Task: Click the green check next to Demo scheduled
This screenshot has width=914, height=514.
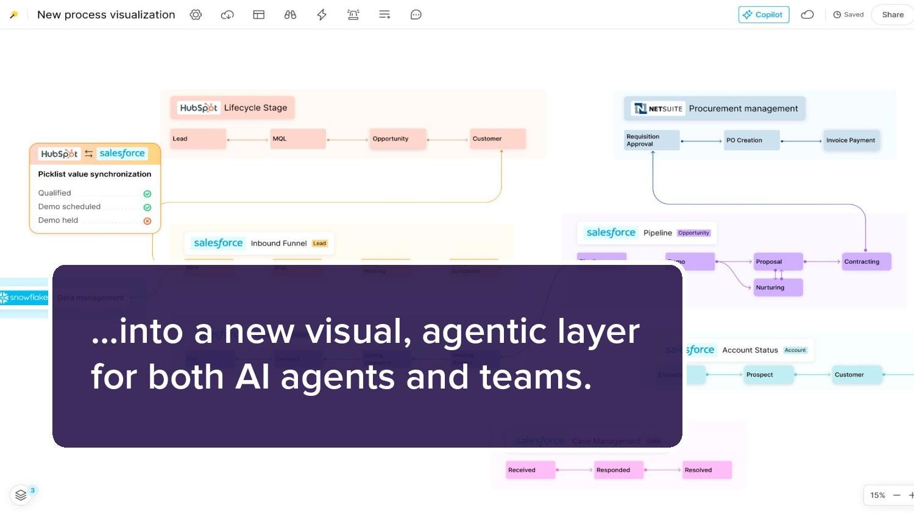Action: [147, 208]
